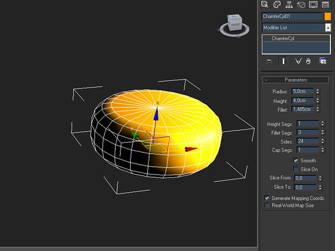Viewport: 335px width, 251px height.
Task: Click the Slice To value field
Action: (x=305, y=187)
